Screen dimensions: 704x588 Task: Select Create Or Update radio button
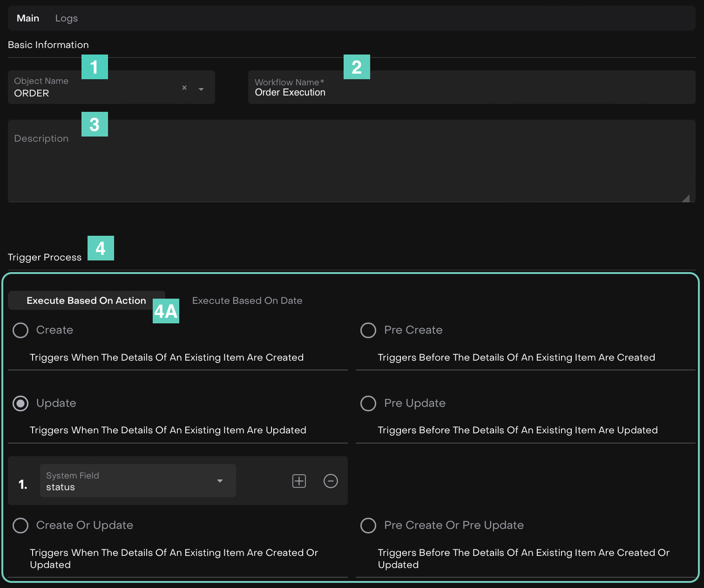tap(20, 526)
